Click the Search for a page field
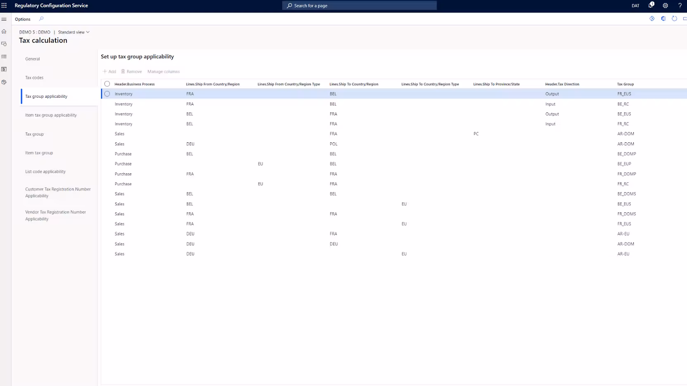 pos(359,6)
